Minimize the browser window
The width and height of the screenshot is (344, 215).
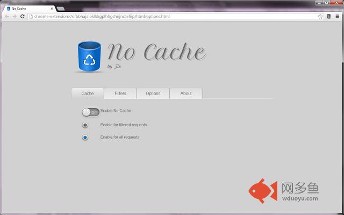click(319, 3)
